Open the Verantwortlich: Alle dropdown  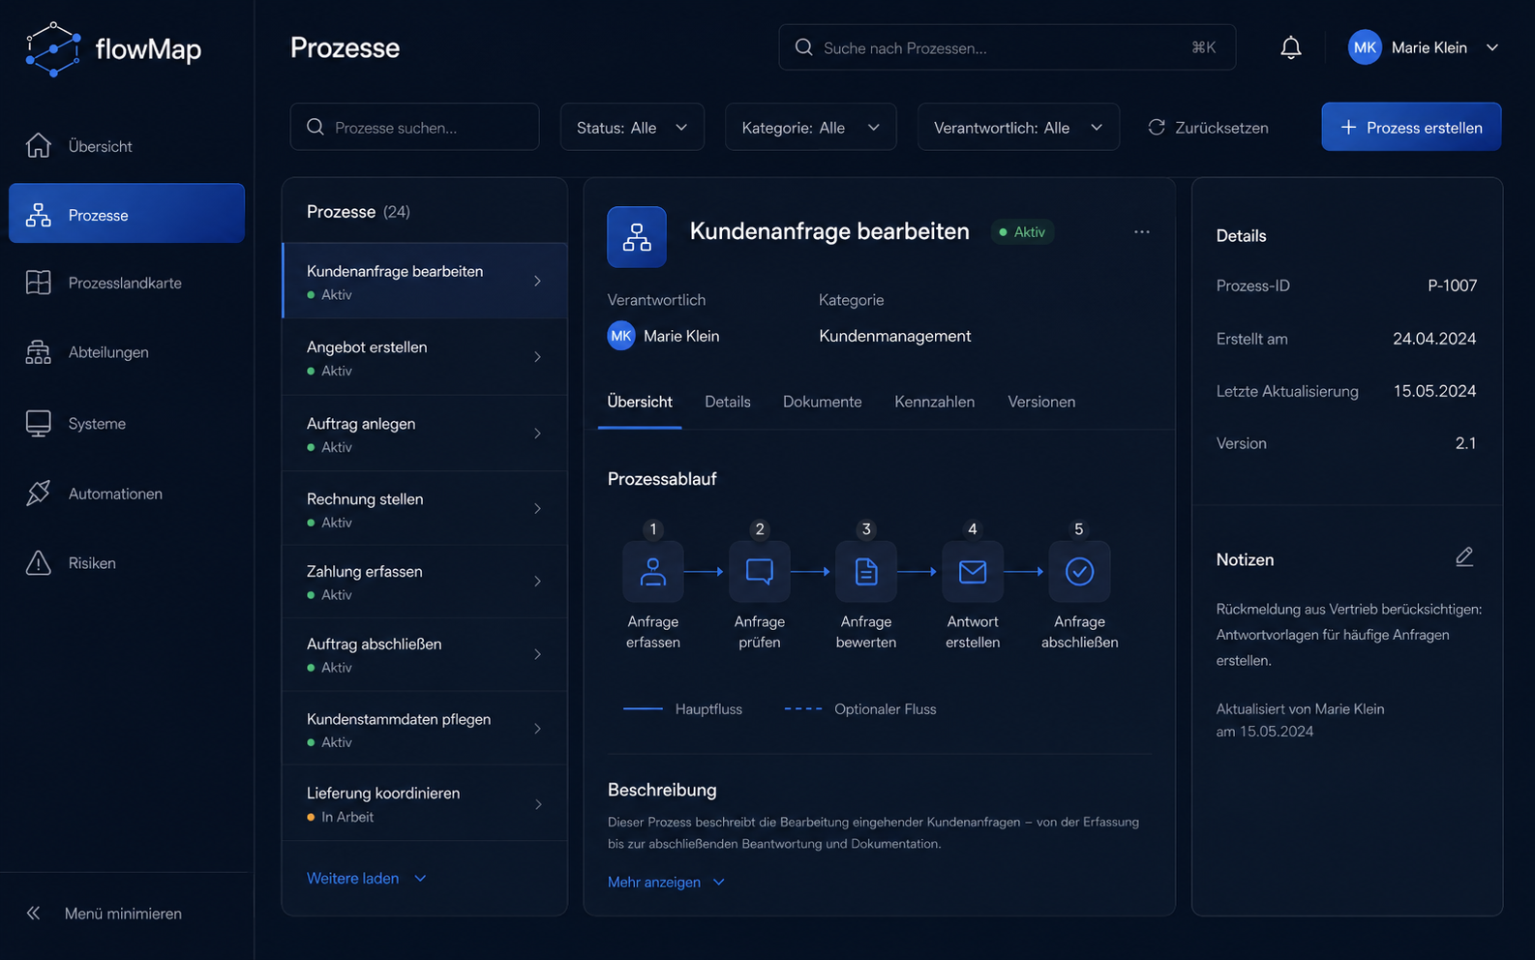click(x=1018, y=127)
